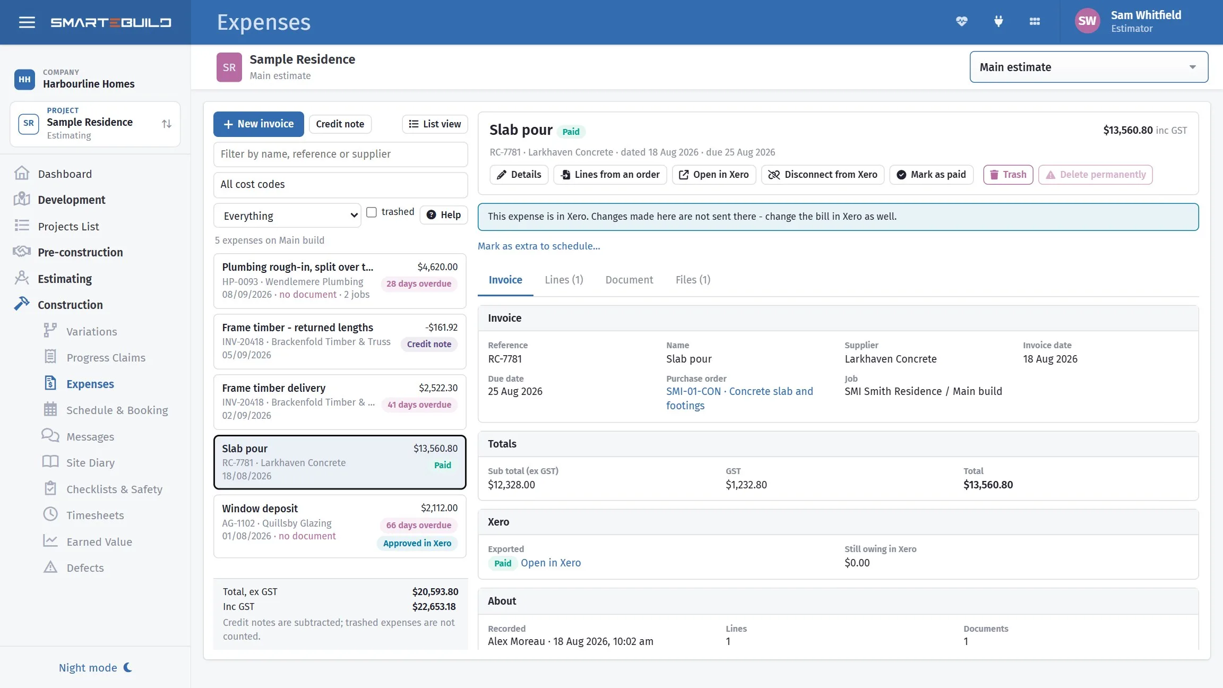1223x688 pixels.
Task: Switch to the Files (1) tab
Action: pyautogui.click(x=693, y=280)
